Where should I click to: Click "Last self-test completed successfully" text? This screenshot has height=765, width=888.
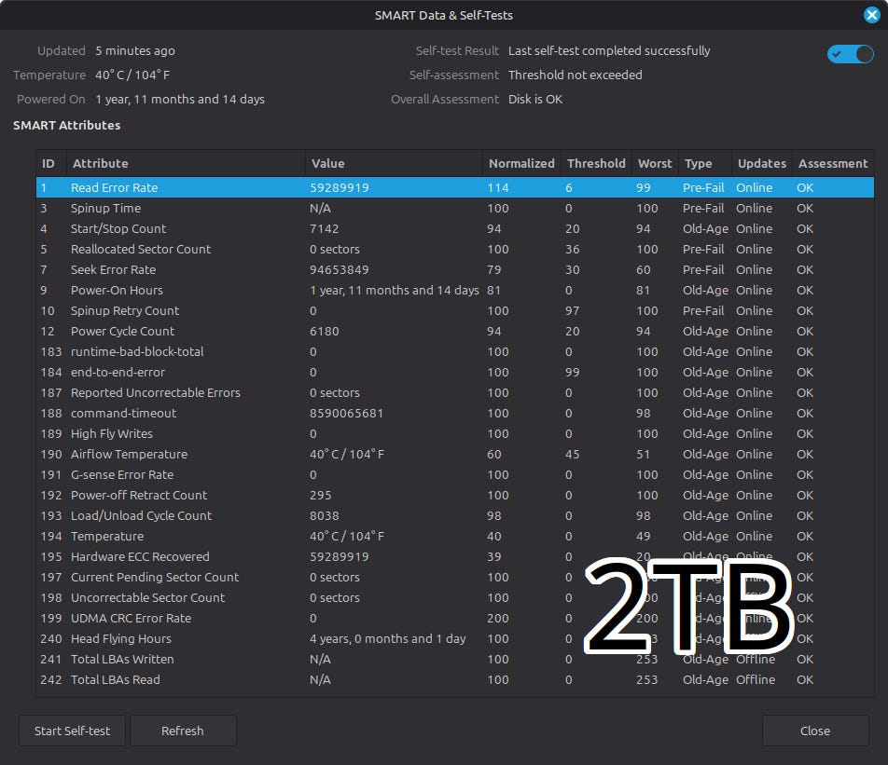pyautogui.click(x=609, y=50)
